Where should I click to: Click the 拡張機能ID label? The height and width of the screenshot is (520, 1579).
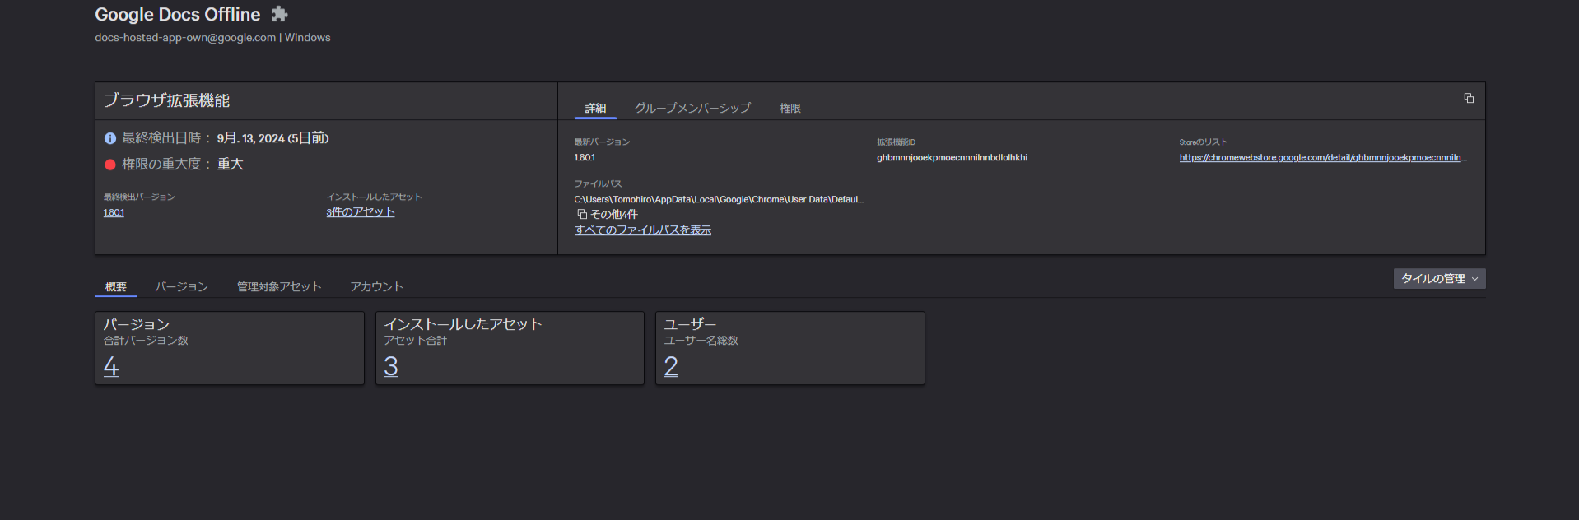[896, 142]
